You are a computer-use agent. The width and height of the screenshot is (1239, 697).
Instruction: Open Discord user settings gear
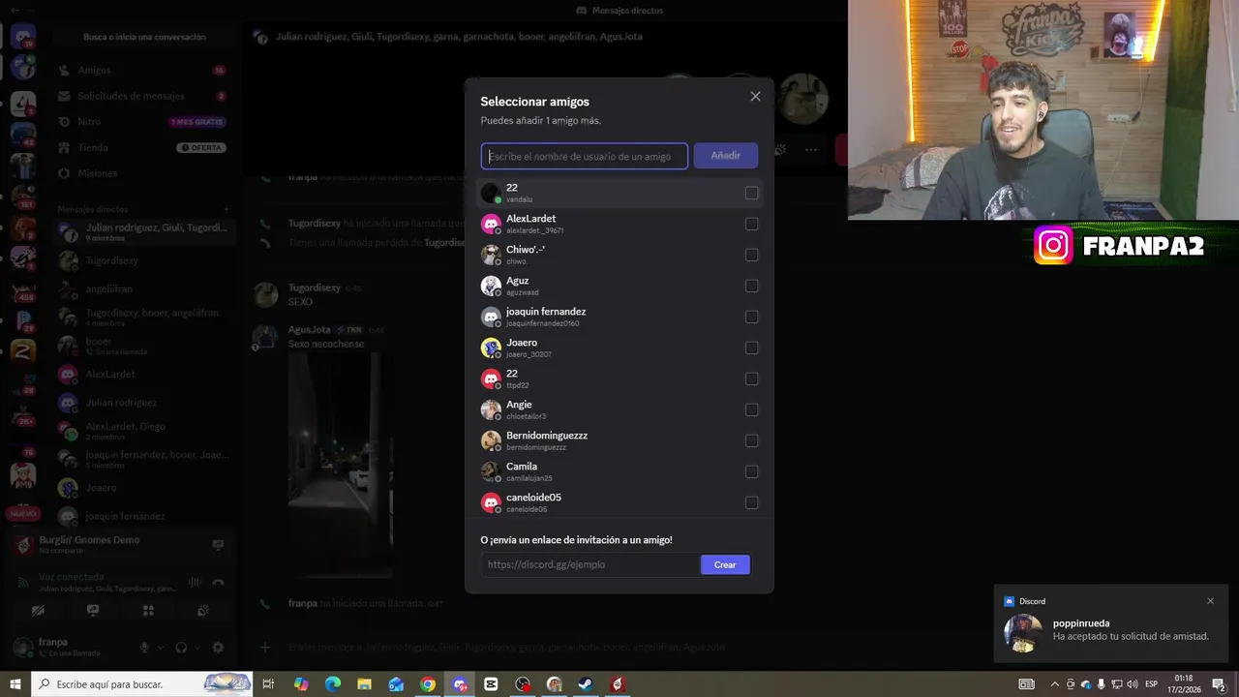218,648
